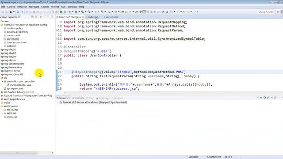Open the Debug button dropdown arrow

coord(73,12)
